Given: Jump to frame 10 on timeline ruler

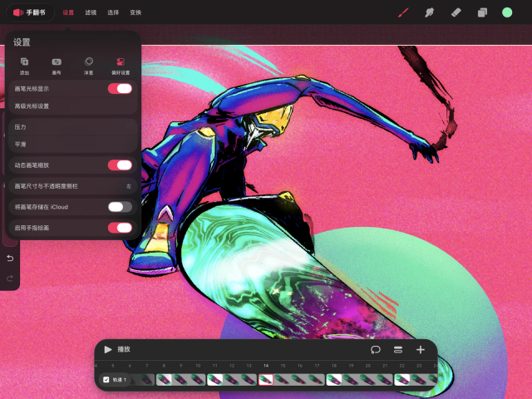Looking at the screenshot, I should pyautogui.click(x=198, y=366).
